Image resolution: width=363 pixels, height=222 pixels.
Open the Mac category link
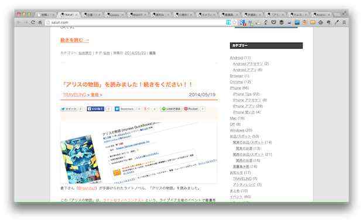pos(233,118)
